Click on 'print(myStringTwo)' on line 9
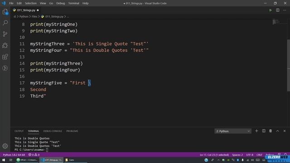This screenshot has height=163, width=290. [x=54, y=31]
